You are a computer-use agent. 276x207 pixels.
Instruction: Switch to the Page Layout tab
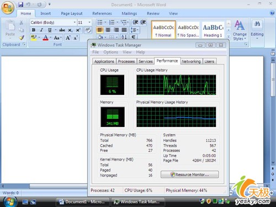coord(72,13)
